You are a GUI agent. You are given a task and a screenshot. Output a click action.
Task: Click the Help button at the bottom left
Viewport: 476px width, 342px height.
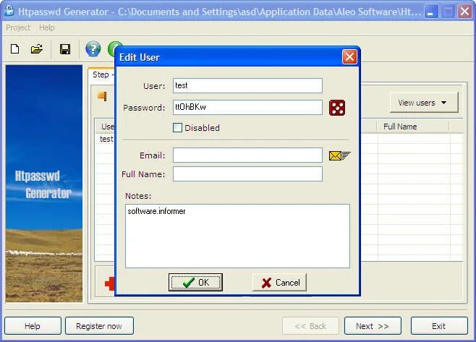(33, 326)
